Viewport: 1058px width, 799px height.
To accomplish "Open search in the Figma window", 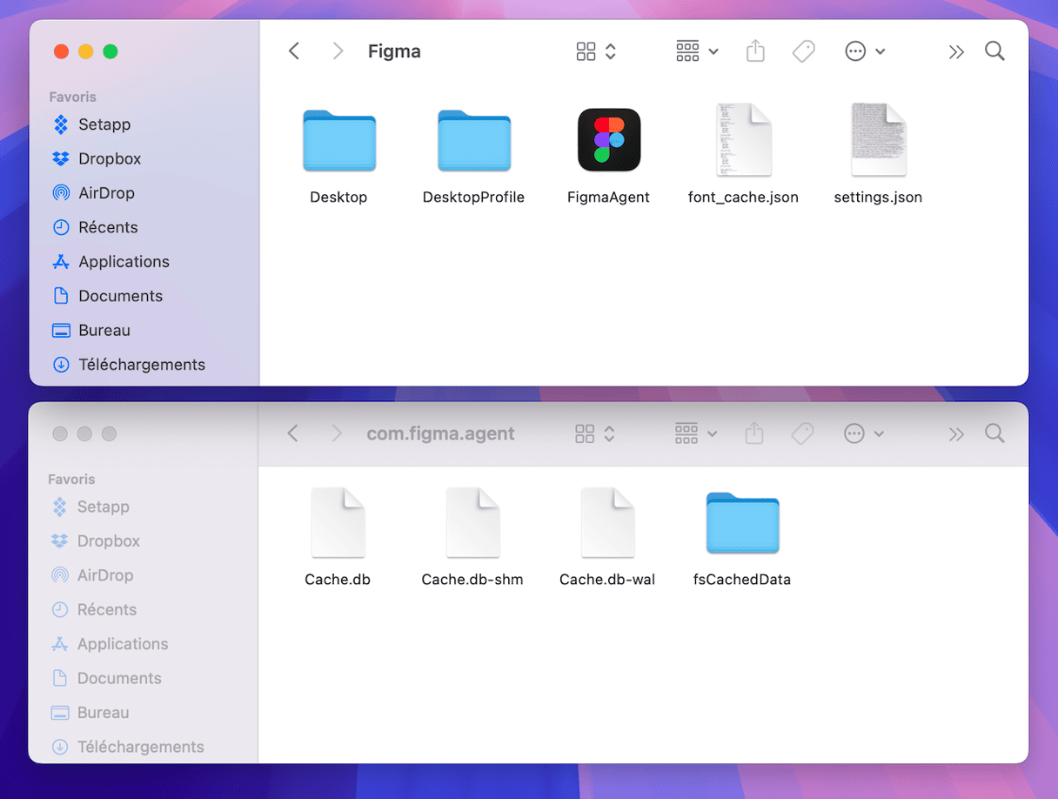I will [994, 51].
